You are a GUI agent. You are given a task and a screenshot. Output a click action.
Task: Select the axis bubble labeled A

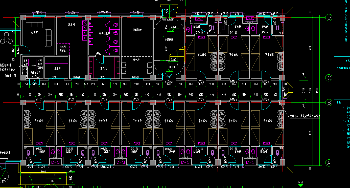pos(329,163)
